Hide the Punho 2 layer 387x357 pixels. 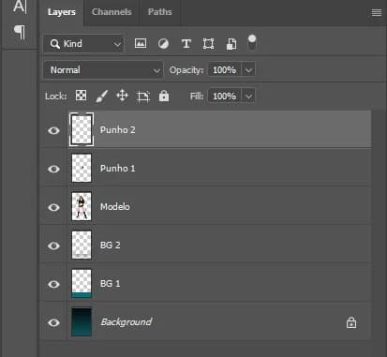[53, 130]
